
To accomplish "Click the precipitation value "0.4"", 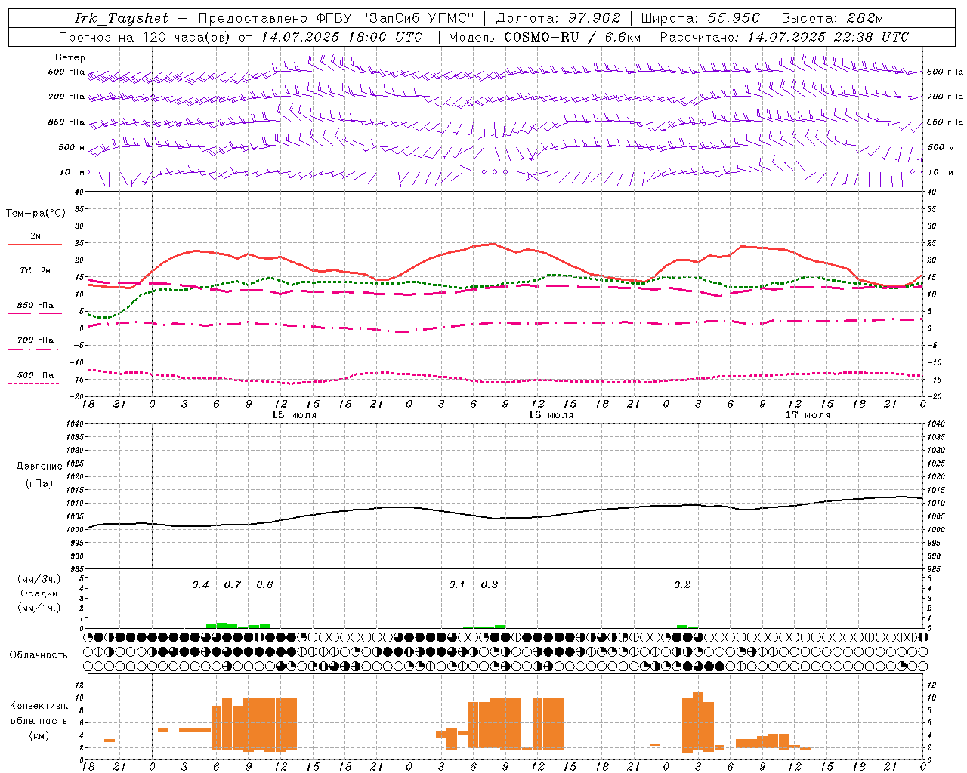I will click(x=200, y=584).
